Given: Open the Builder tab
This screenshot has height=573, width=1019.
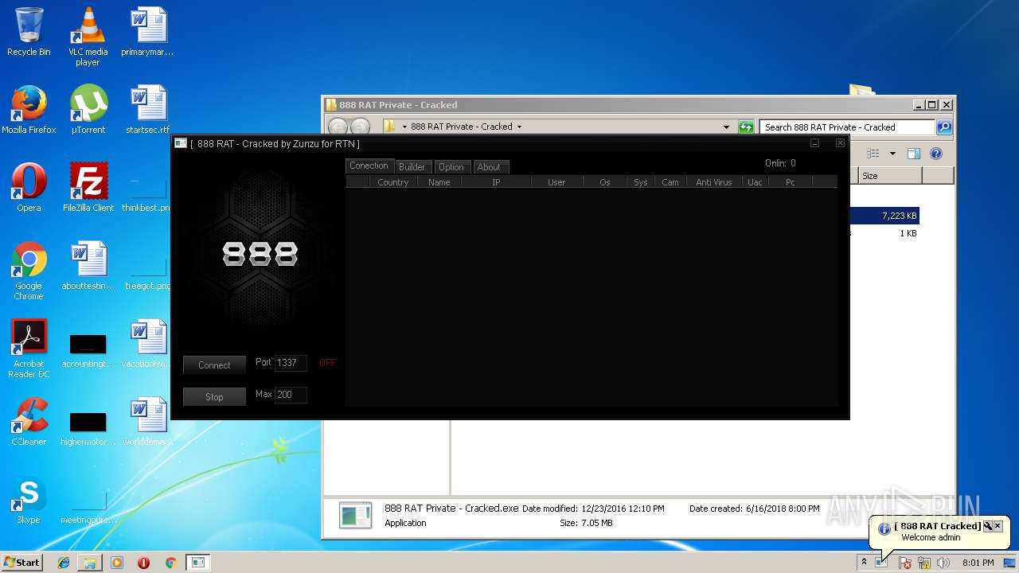Looking at the screenshot, I should pyautogui.click(x=412, y=167).
